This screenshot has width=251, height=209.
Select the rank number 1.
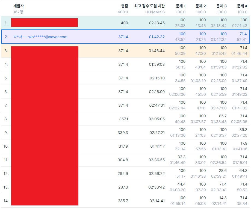point(6,23)
